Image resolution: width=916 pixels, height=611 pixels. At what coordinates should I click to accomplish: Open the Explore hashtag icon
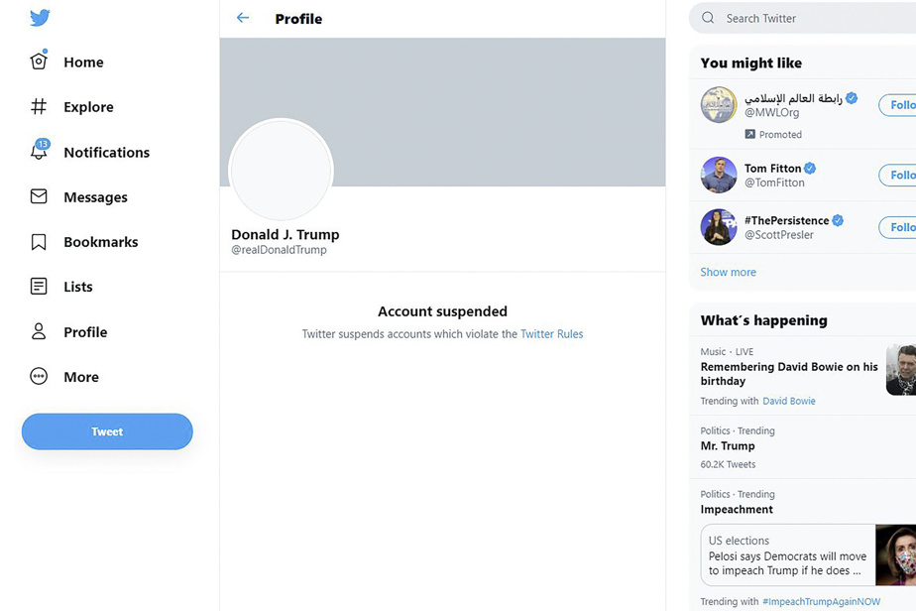click(x=39, y=106)
